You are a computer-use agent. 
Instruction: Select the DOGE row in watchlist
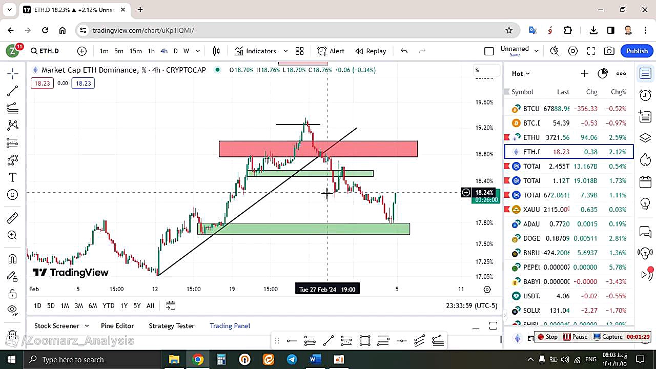click(x=569, y=238)
